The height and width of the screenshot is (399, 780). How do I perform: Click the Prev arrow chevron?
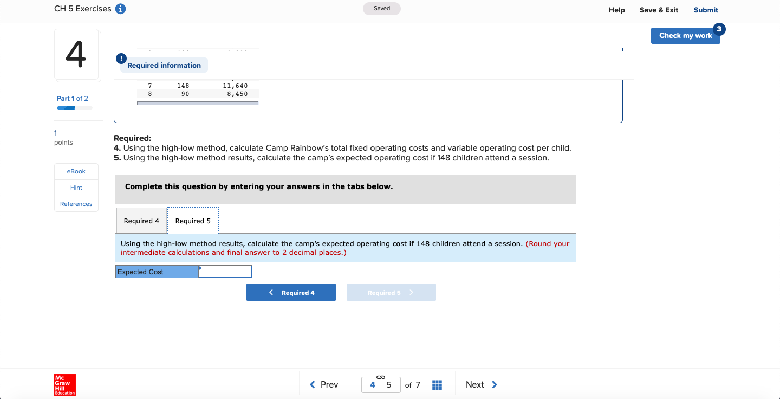312,384
